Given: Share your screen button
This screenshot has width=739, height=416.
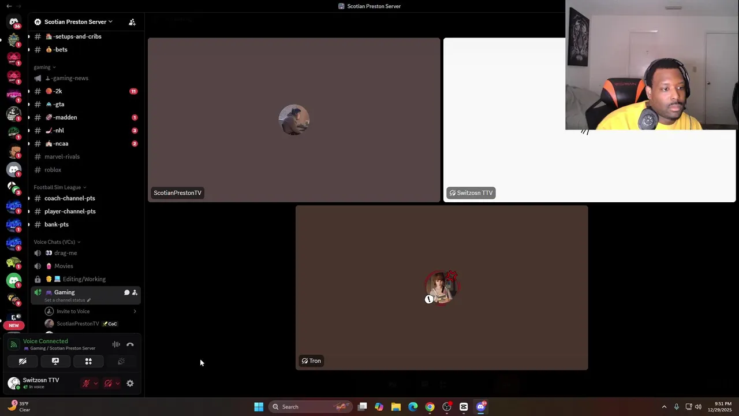Looking at the screenshot, I should coord(55,361).
